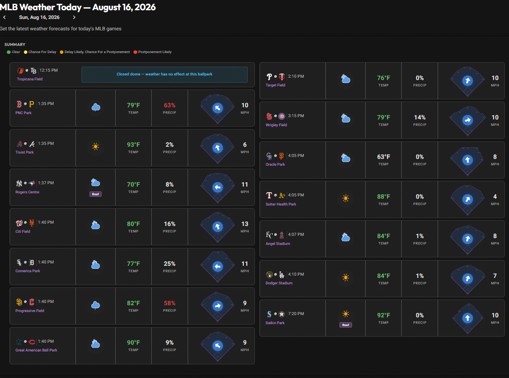The width and height of the screenshot is (509, 378).
Task: Open the Sun, Aug 16, 2026 date picker
Action: pos(39,17)
